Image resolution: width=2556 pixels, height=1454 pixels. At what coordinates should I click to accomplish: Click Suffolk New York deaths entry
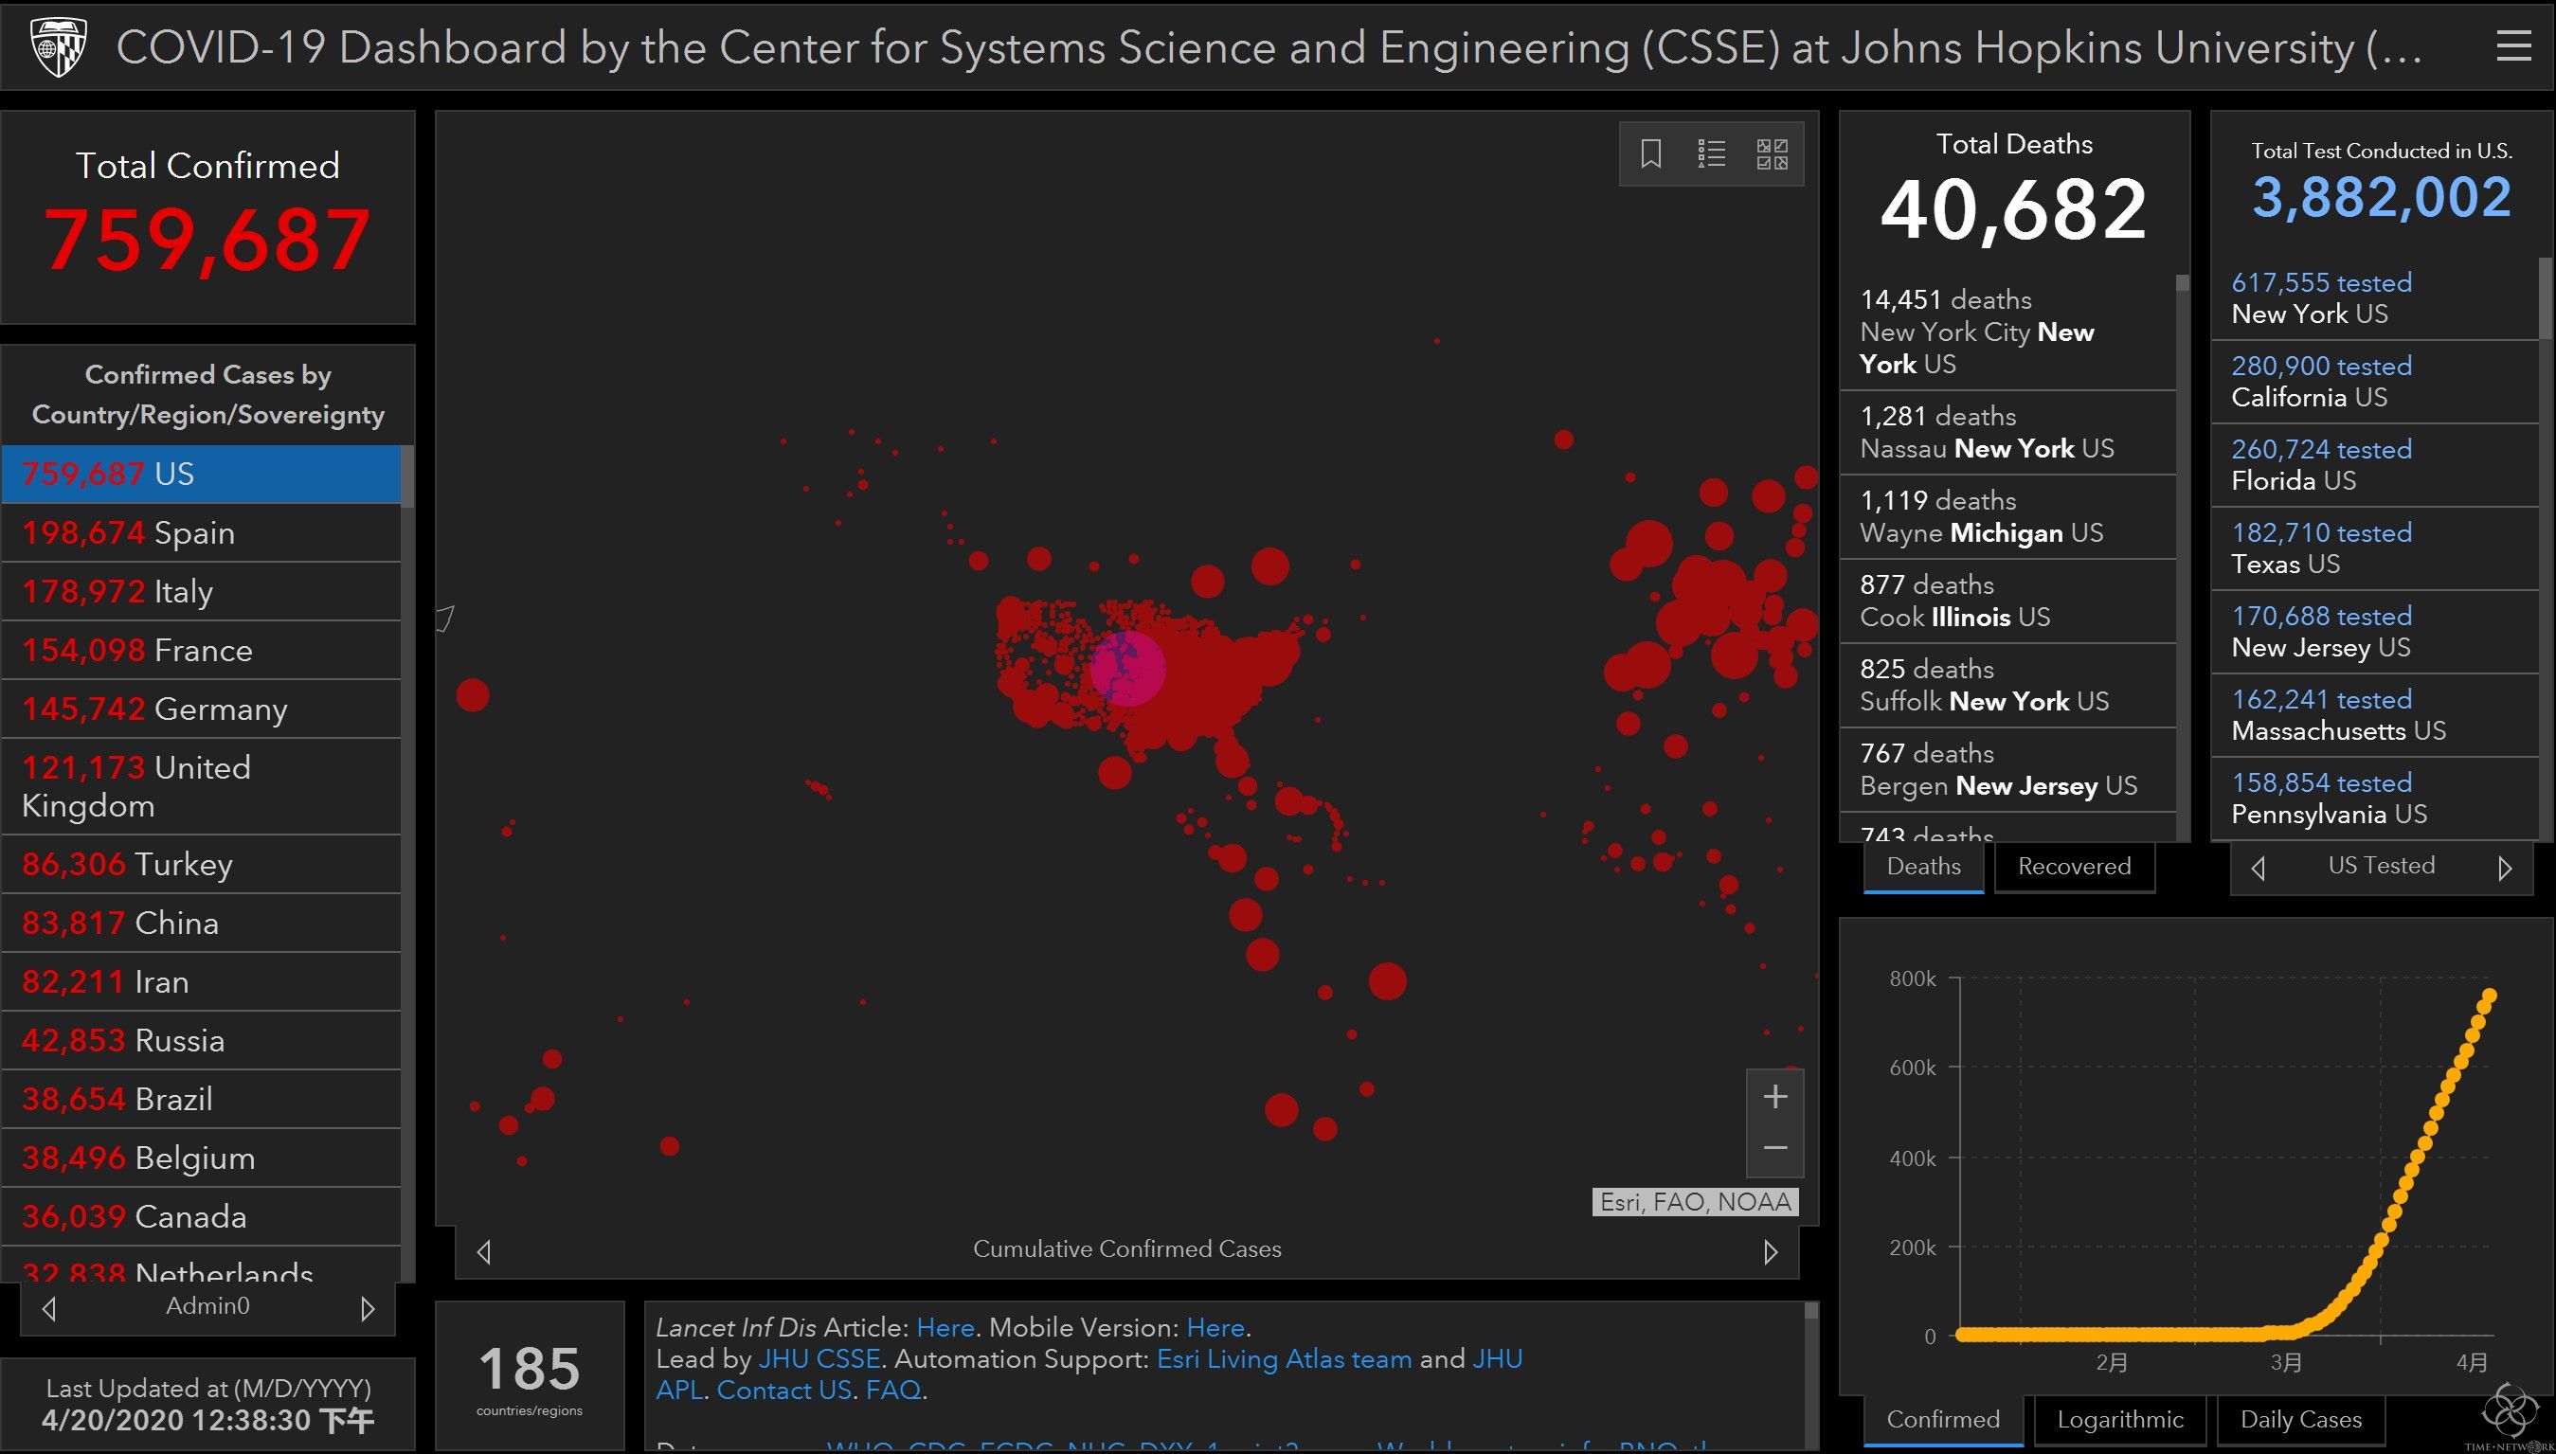coord(2007,686)
